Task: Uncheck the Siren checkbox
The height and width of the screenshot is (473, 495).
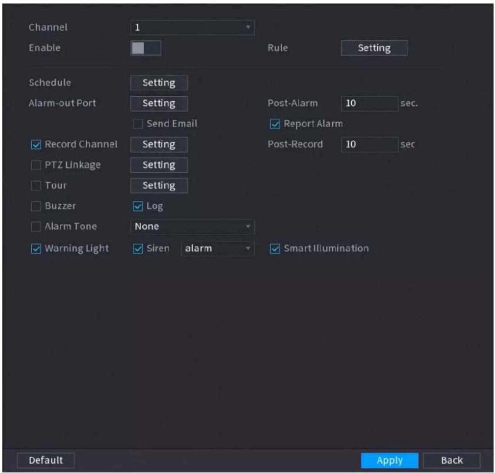Action: click(138, 248)
